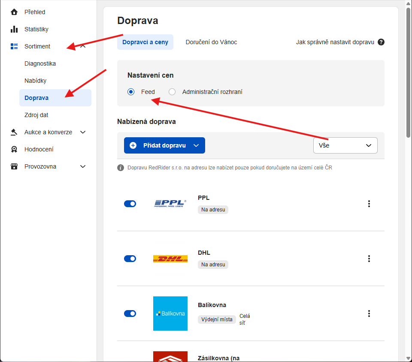412x362 pixels.
Task: Click the info icon beside RedRider notice
Action: click(x=121, y=168)
